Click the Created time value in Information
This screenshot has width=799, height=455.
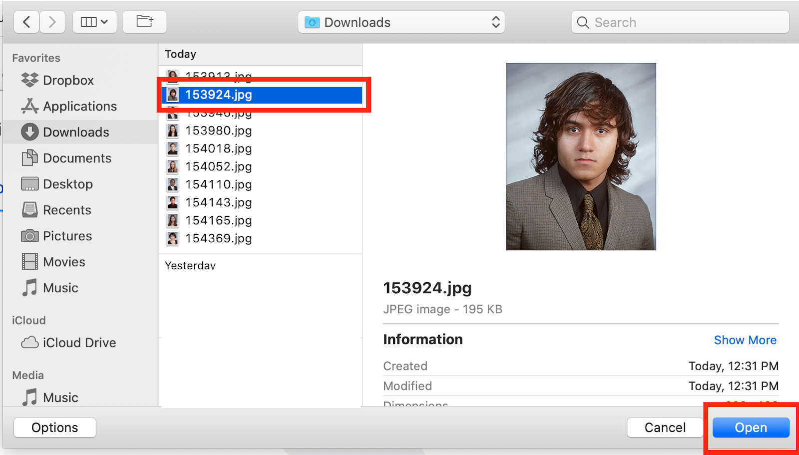[x=734, y=366]
